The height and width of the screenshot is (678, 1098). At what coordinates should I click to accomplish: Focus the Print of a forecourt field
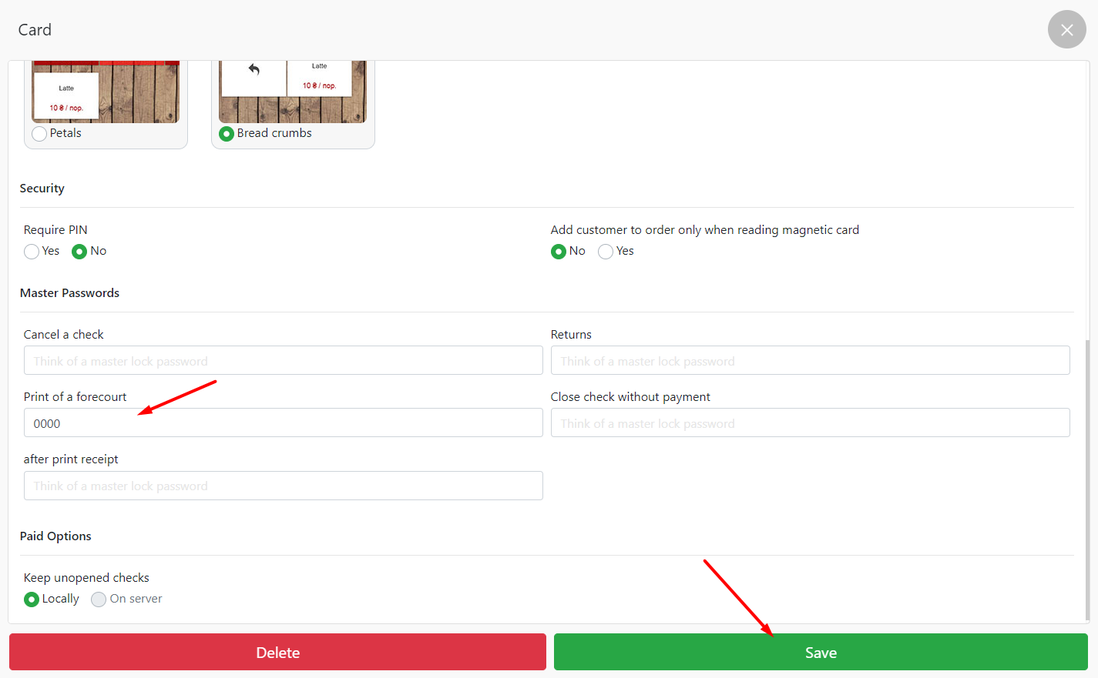[283, 423]
